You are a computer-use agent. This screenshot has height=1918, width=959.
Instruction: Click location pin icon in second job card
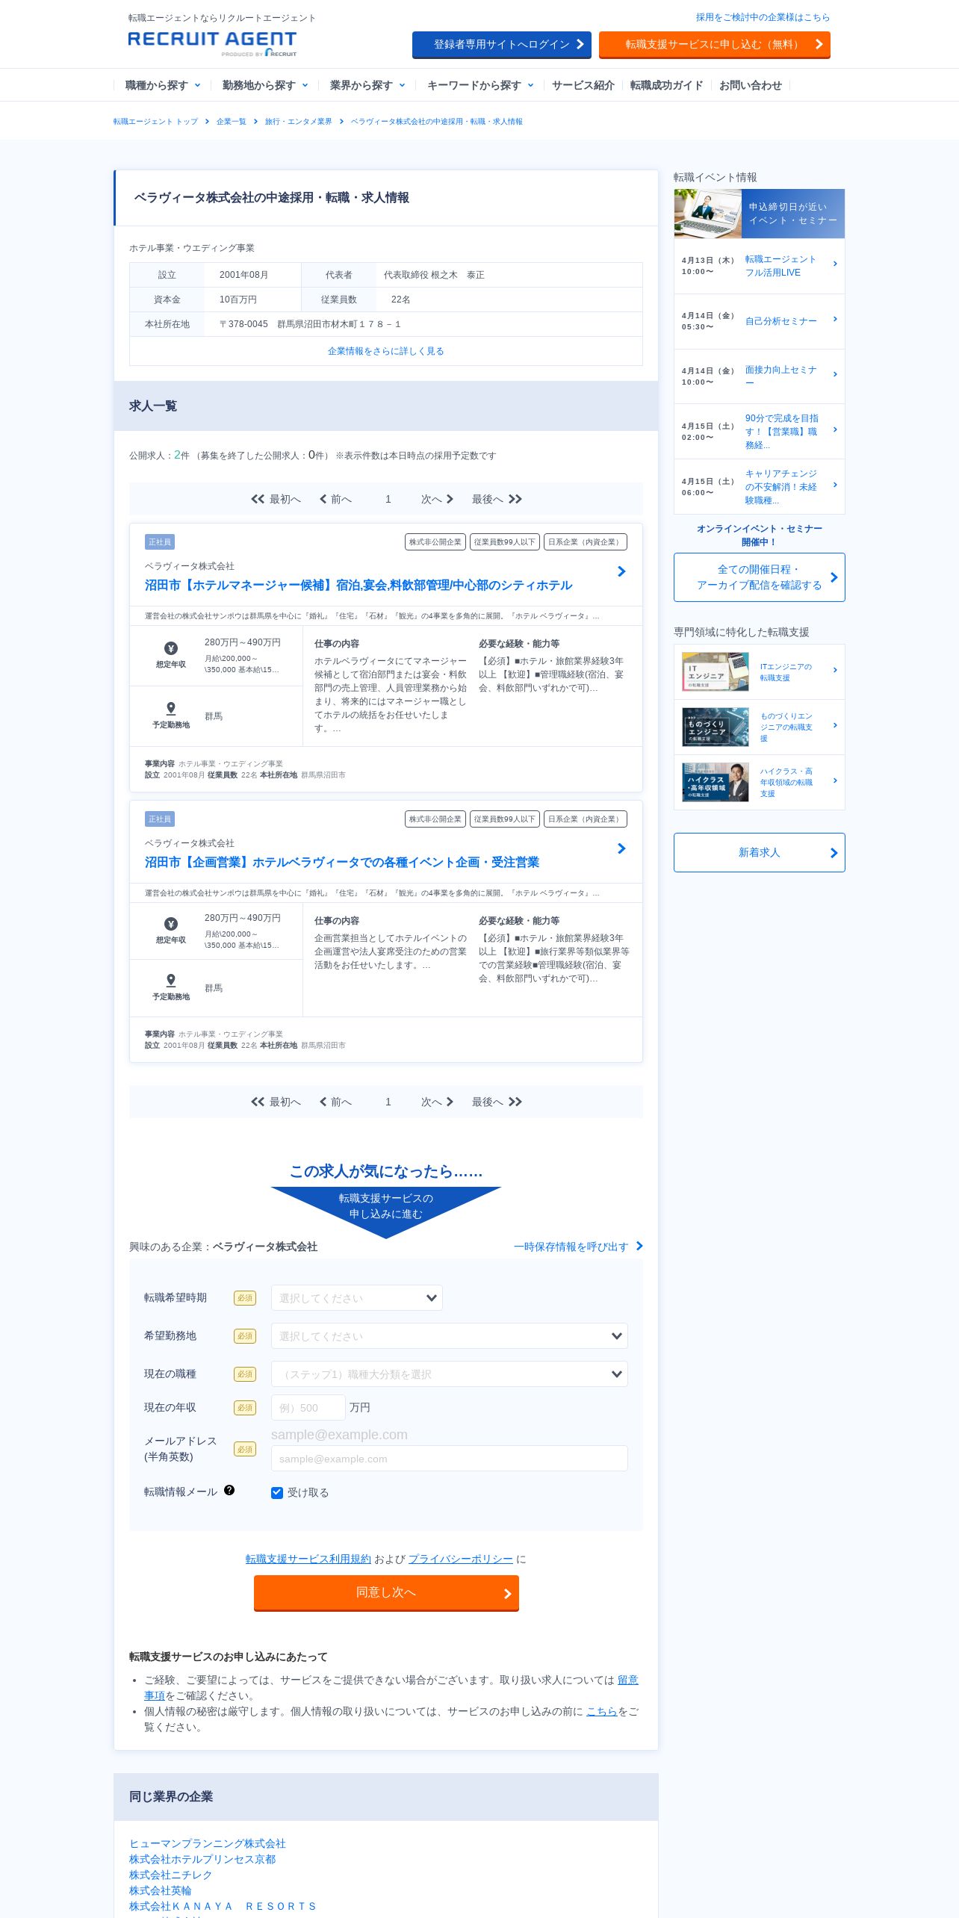(171, 980)
